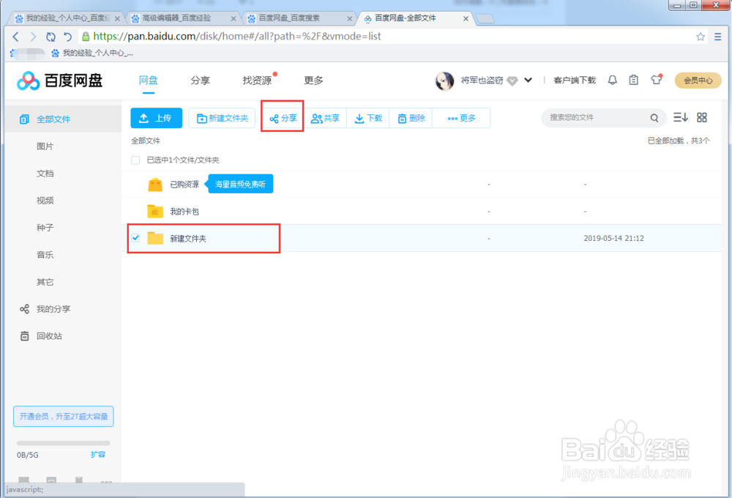This screenshot has width=732, height=498.
Task: Switch to grid view icon
Action: tap(702, 118)
